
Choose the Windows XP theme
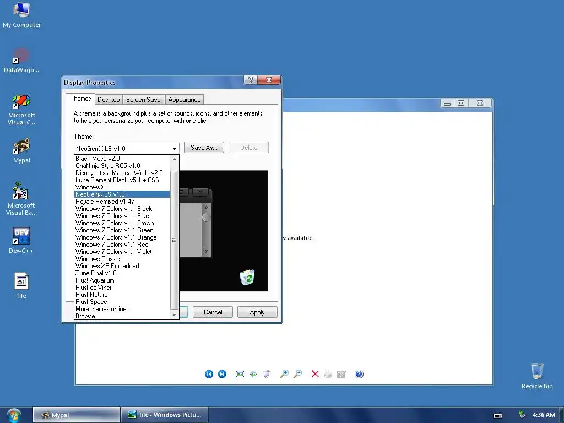pyautogui.click(x=122, y=187)
